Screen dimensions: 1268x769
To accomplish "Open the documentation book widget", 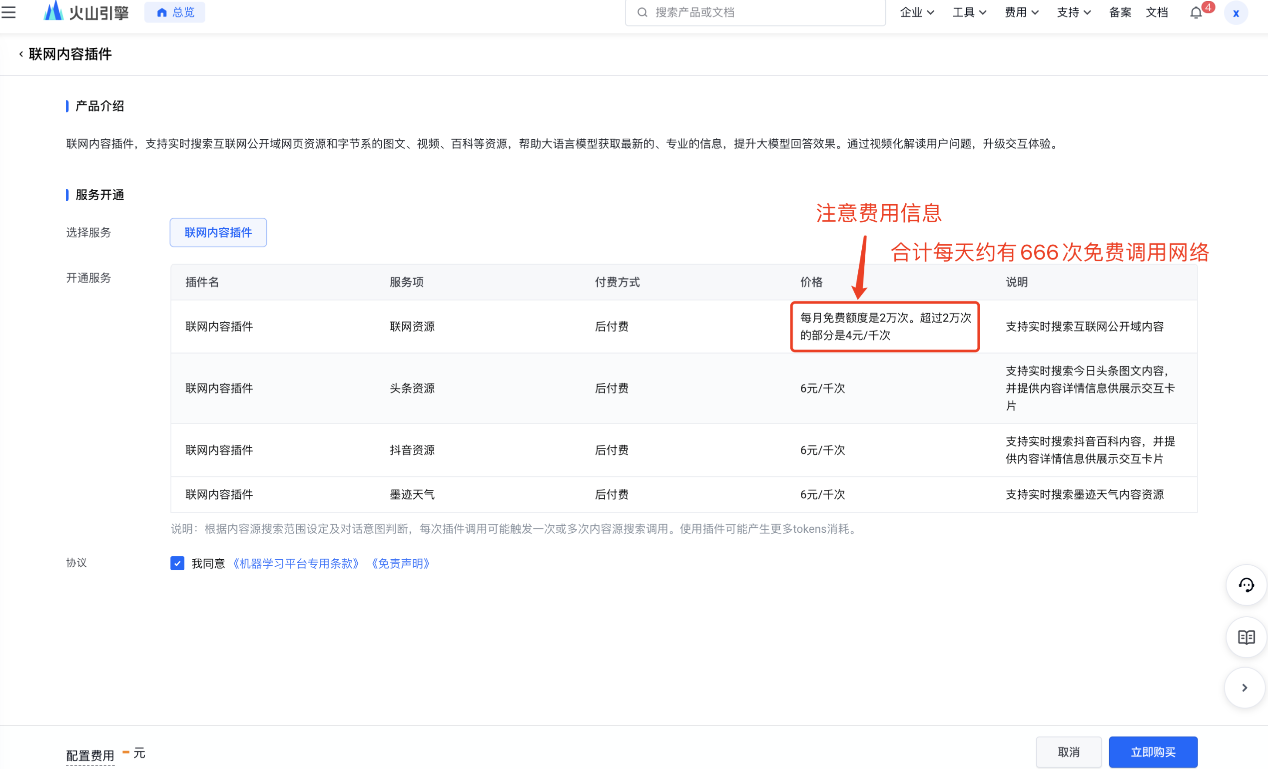I will pyautogui.click(x=1246, y=637).
